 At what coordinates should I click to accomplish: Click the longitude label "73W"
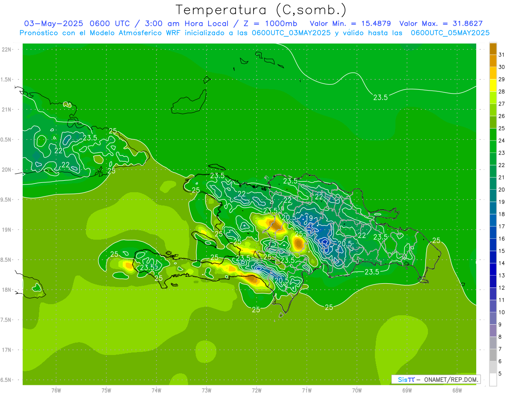[206, 390]
